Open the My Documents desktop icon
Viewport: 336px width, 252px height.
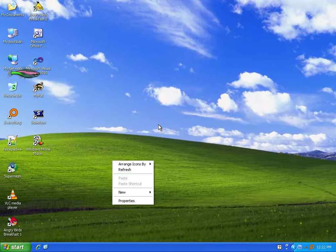(x=12, y=9)
